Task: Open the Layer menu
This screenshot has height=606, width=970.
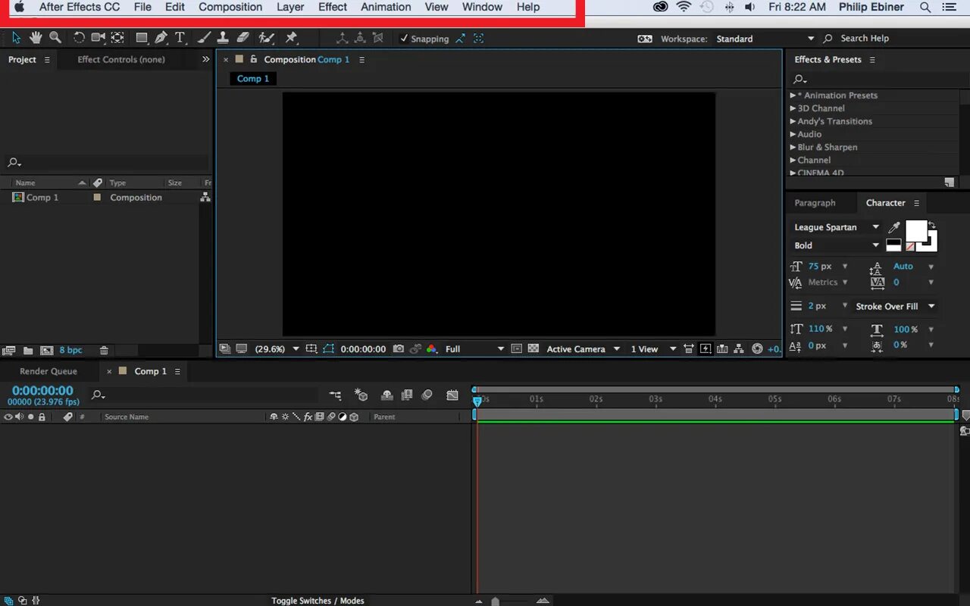Action: click(x=290, y=7)
